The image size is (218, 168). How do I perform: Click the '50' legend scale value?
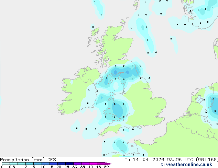pyautogui.click(x=106, y=167)
